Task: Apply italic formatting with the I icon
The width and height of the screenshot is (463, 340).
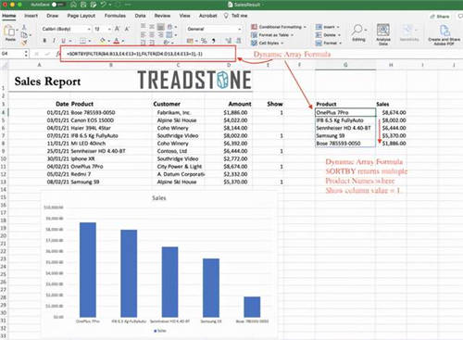Action: coord(54,41)
